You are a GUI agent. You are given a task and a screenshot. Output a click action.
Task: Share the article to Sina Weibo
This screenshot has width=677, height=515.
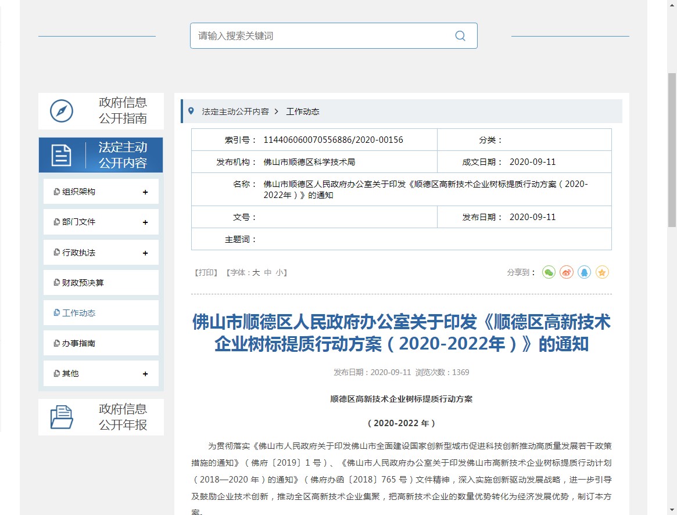click(x=567, y=272)
